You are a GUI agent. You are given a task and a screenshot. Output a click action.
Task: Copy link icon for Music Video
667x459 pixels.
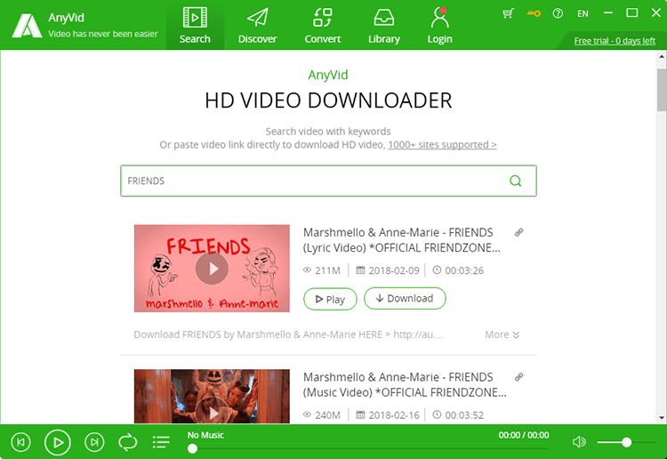[x=518, y=377]
